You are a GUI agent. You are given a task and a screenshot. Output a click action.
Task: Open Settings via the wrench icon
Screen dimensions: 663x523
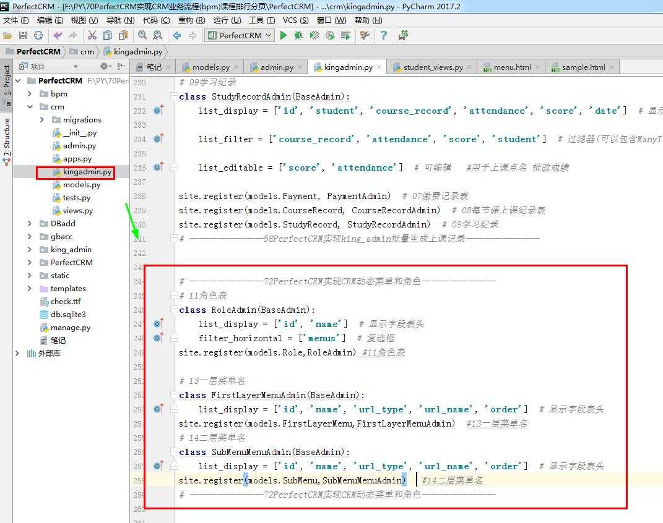click(365, 35)
